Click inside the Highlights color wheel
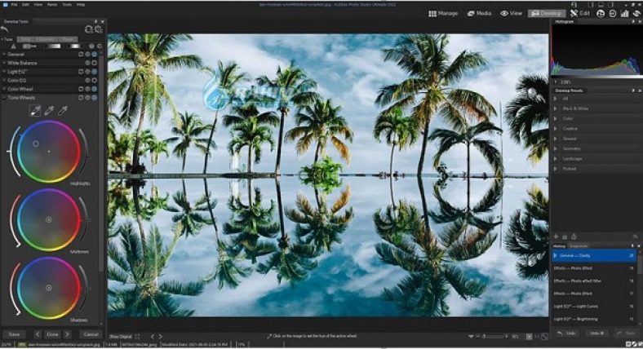Image resolution: width=643 pixels, height=349 pixels. point(49,151)
